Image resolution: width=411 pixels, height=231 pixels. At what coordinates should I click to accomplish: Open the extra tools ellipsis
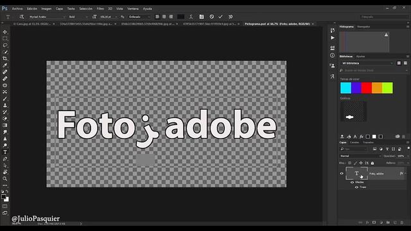(5, 185)
